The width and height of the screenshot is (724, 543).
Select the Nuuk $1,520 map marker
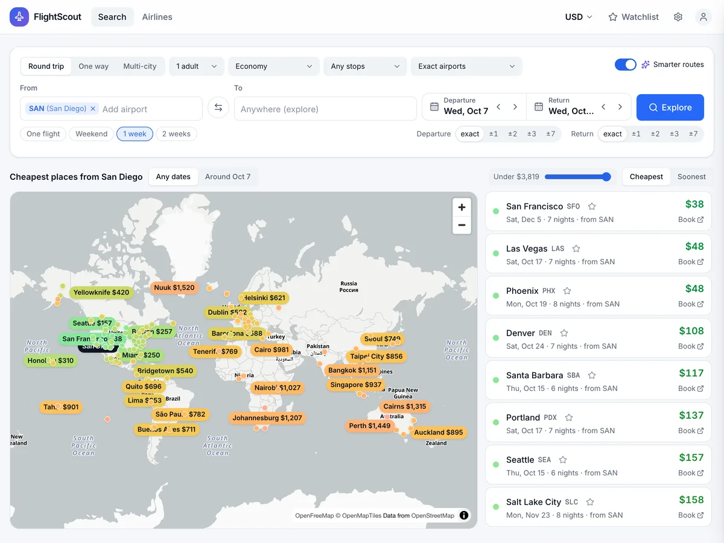click(x=174, y=288)
